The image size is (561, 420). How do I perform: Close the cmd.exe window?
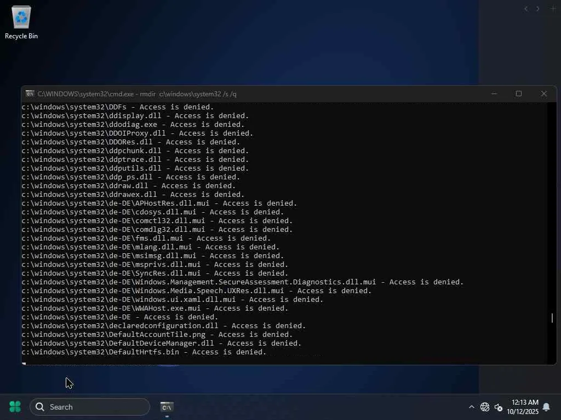[x=544, y=94]
